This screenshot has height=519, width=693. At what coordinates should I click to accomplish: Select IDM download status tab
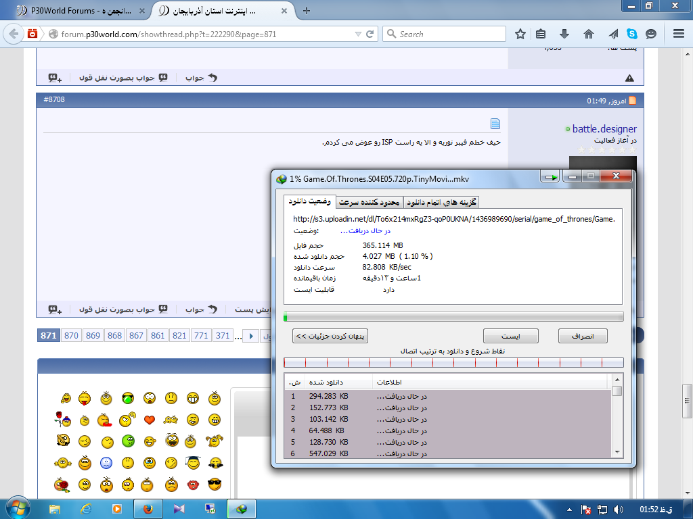point(309,201)
